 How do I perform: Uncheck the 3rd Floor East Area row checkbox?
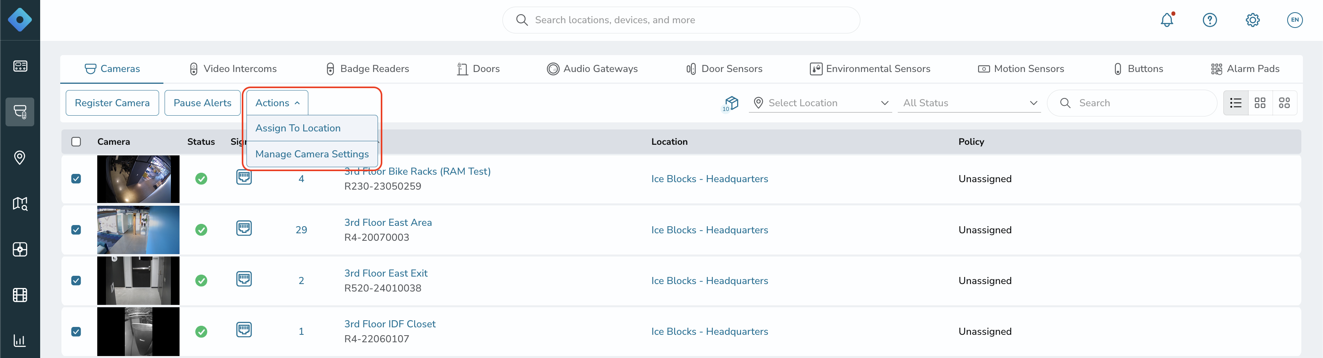click(76, 230)
